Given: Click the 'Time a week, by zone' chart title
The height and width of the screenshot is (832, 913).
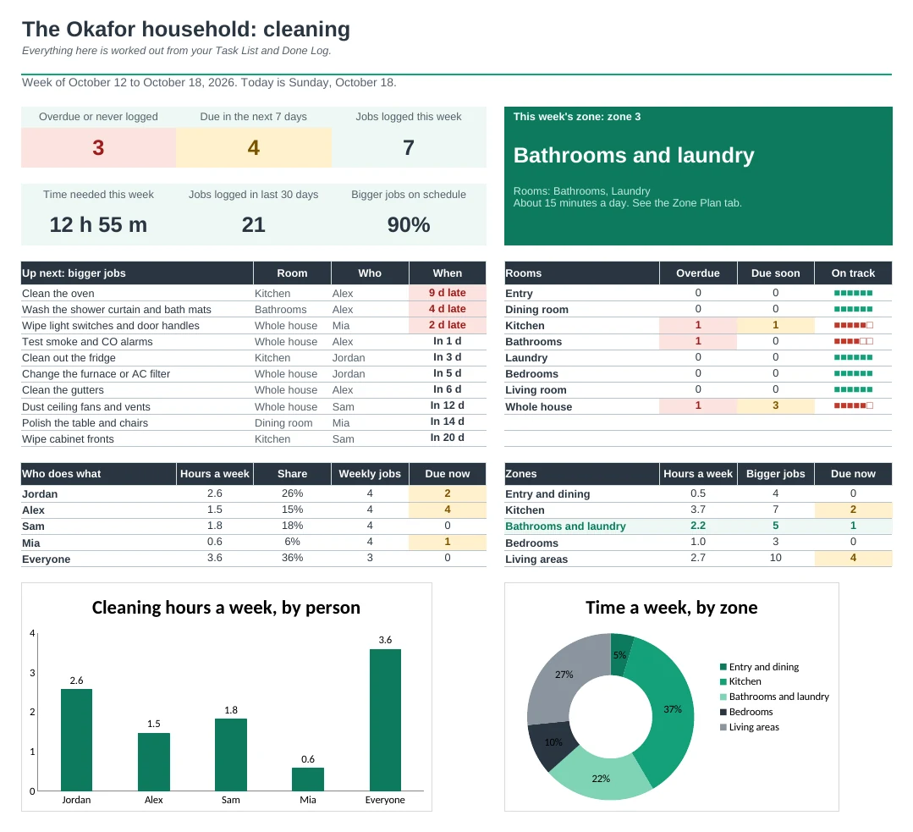Looking at the screenshot, I should pos(671,608).
